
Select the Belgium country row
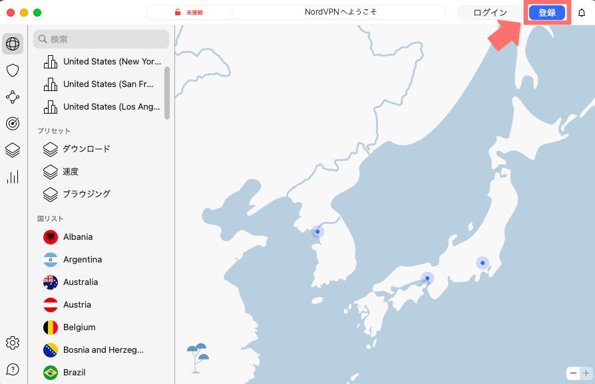pos(101,328)
